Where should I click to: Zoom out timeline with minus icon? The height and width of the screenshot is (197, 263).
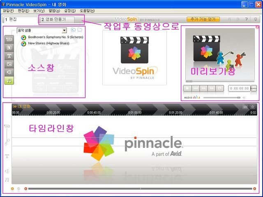coord(18,189)
